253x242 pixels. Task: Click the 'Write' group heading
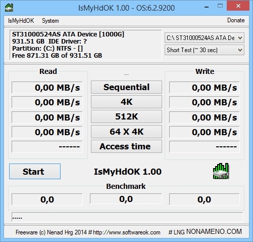[205, 71]
